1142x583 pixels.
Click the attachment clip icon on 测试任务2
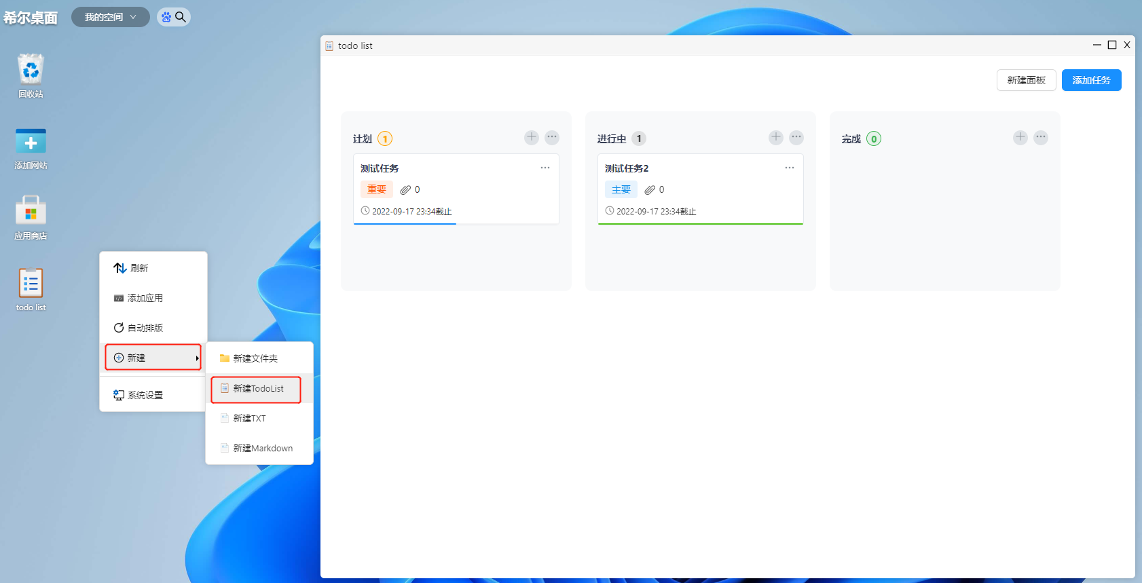650,190
